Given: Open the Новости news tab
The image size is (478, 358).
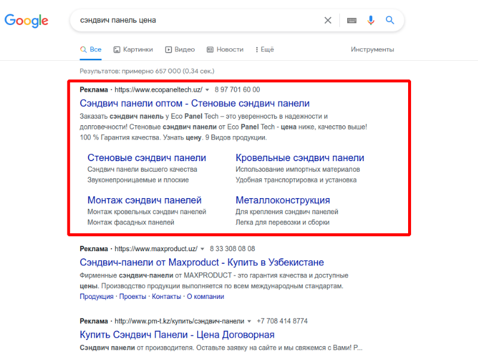Looking at the screenshot, I should 225,50.
